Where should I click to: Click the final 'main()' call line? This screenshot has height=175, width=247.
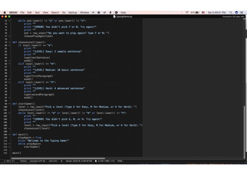pyautogui.click(x=17, y=153)
